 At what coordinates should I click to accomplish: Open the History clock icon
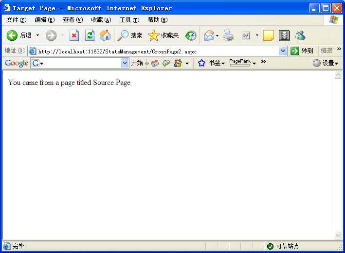click(191, 35)
